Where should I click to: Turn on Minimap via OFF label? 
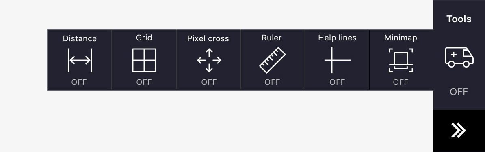(401, 82)
